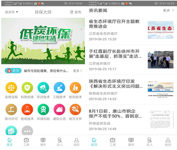Screen dimensions: 177x150
Task: Open the 低碳环保 banner image
Action: click(43, 41)
